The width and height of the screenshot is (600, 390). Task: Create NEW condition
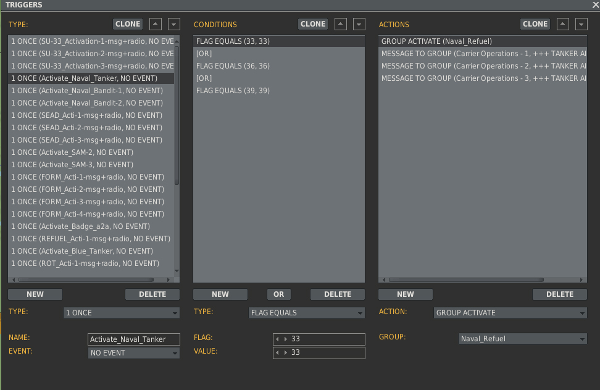click(x=220, y=294)
